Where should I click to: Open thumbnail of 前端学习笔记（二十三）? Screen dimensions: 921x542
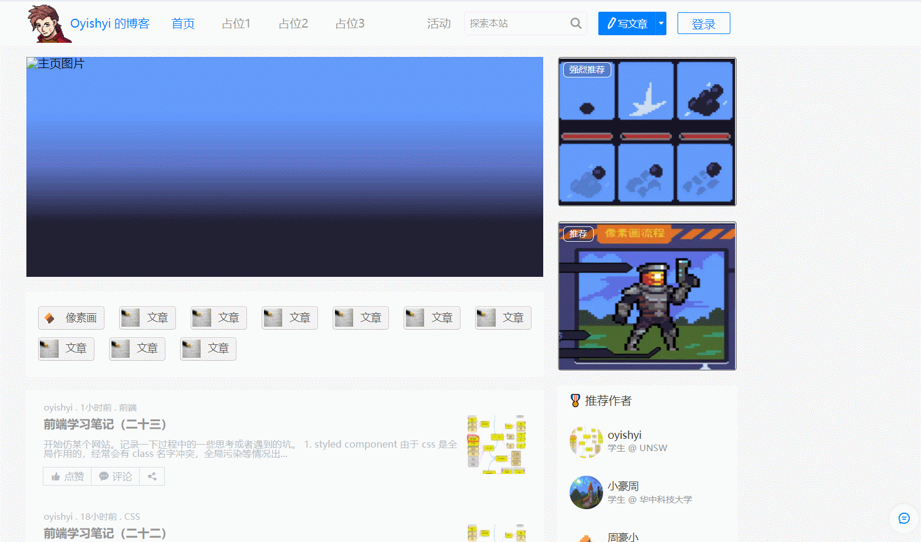tap(496, 445)
